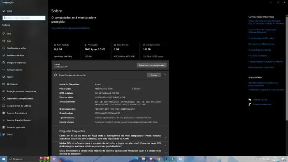The width and height of the screenshot is (288, 162).
Task: Click the Obtenha ajuda link text
Action: point(260,100)
